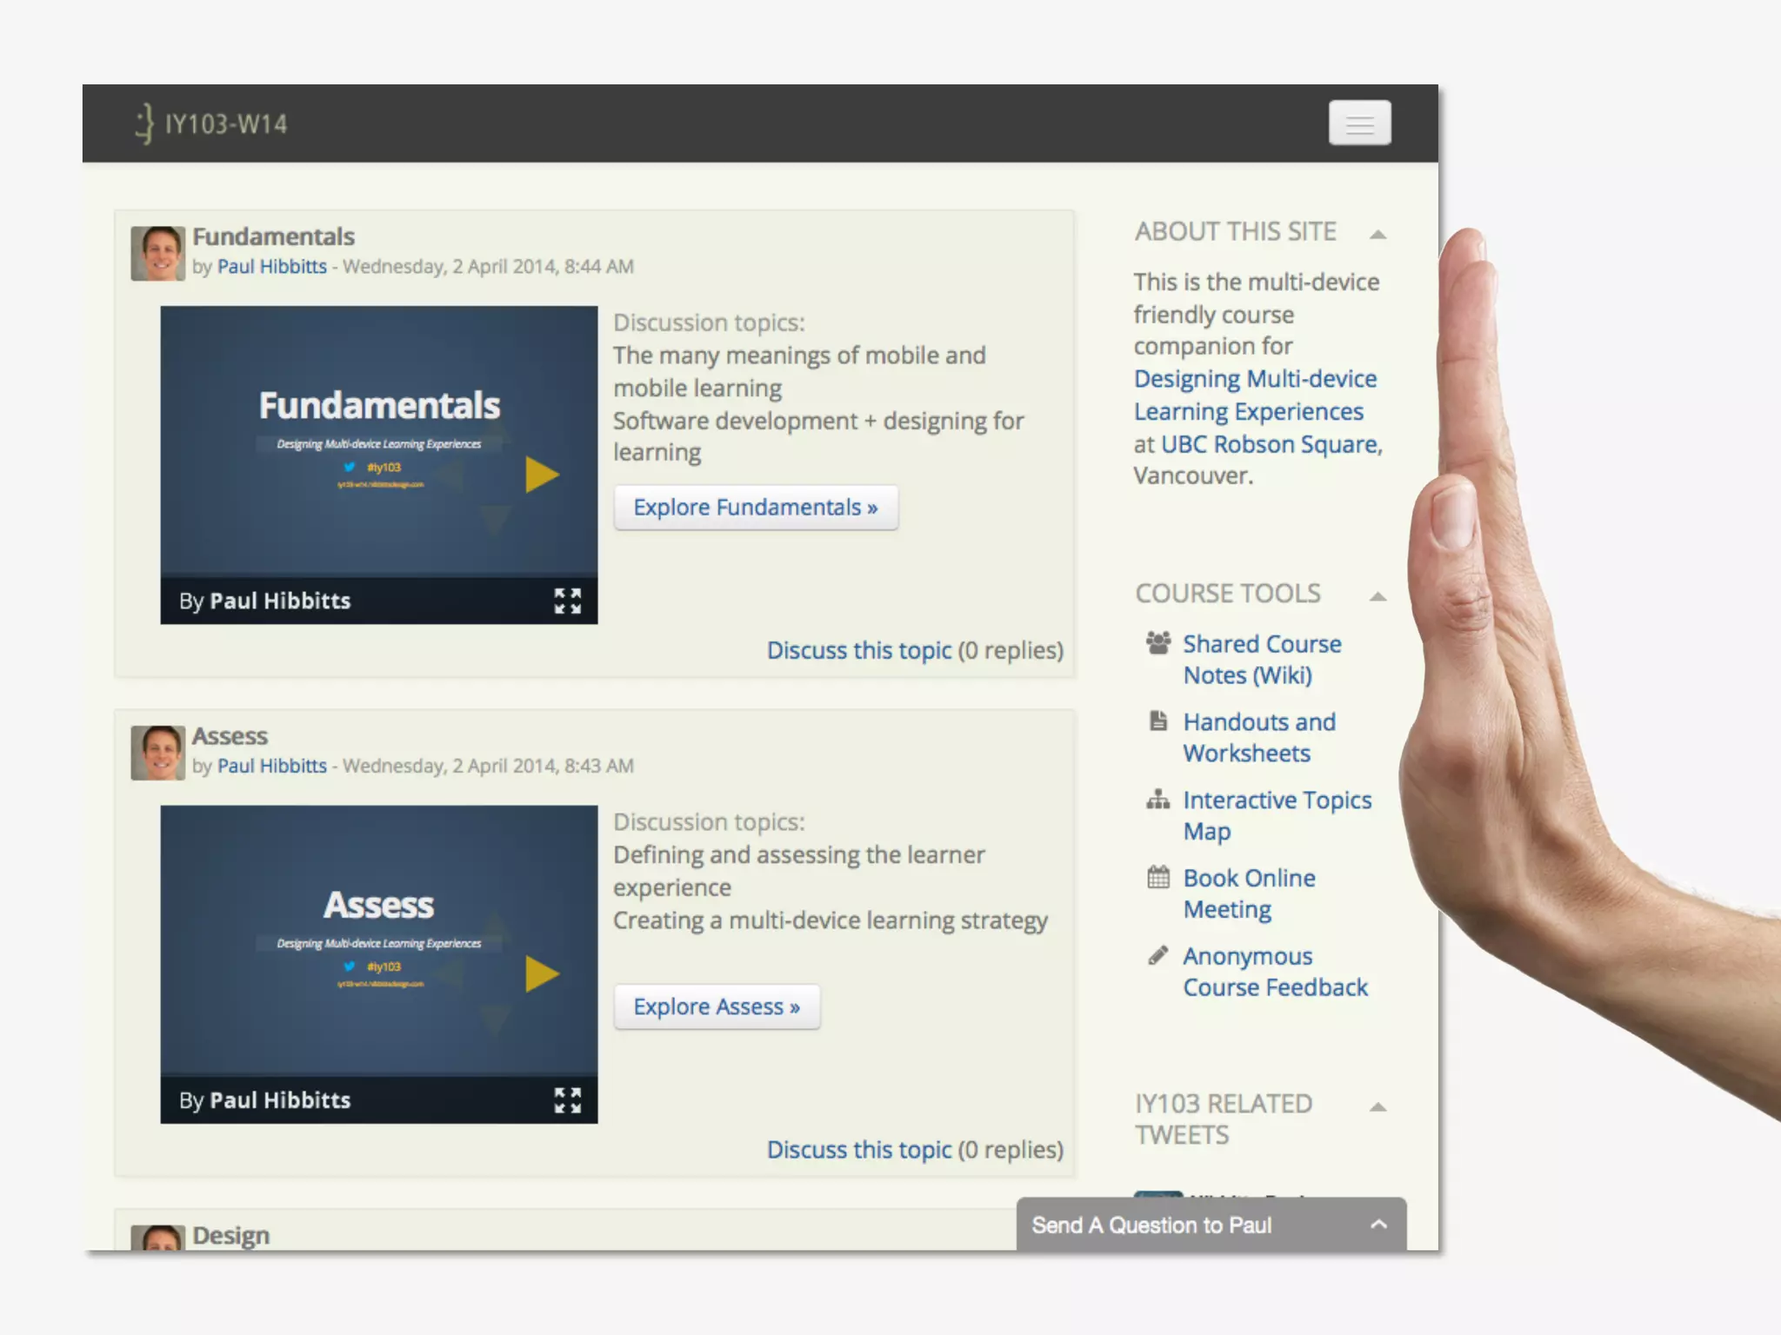Open Discuss this topic under Fundamentals
This screenshot has height=1335, width=1781.
pos(858,650)
